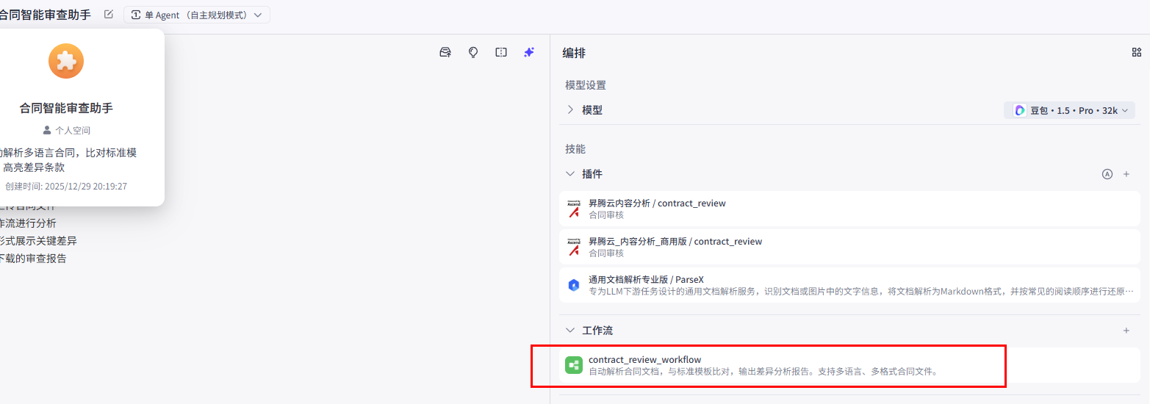Click the sparkle AI optimize icon
1150x404 pixels.
tap(529, 52)
